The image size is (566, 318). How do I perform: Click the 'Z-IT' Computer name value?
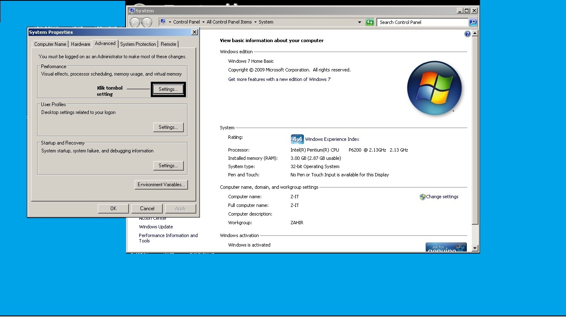(295, 197)
